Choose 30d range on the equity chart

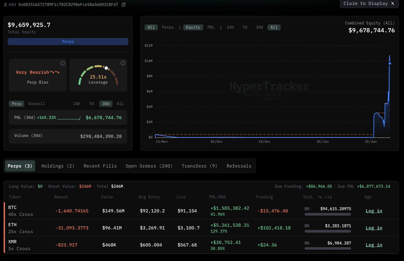[259, 27]
